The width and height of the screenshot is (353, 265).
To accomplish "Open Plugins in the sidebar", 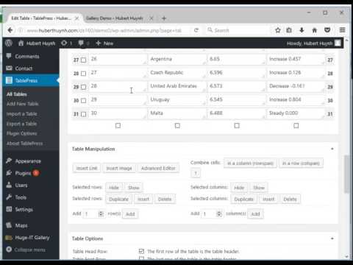I will click(x=23, y=173).
